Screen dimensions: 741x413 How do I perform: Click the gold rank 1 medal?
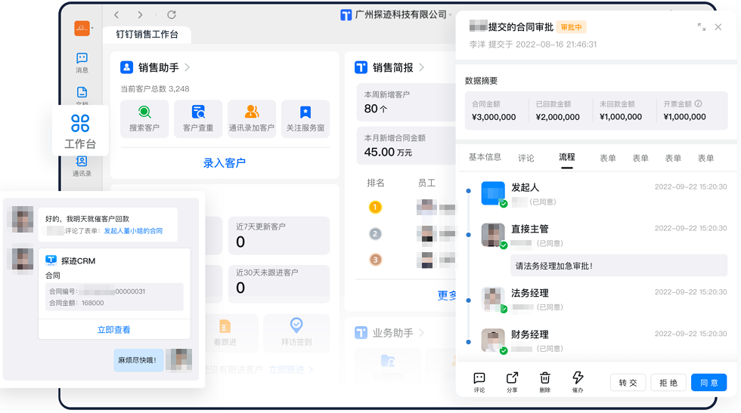[375, 207]
